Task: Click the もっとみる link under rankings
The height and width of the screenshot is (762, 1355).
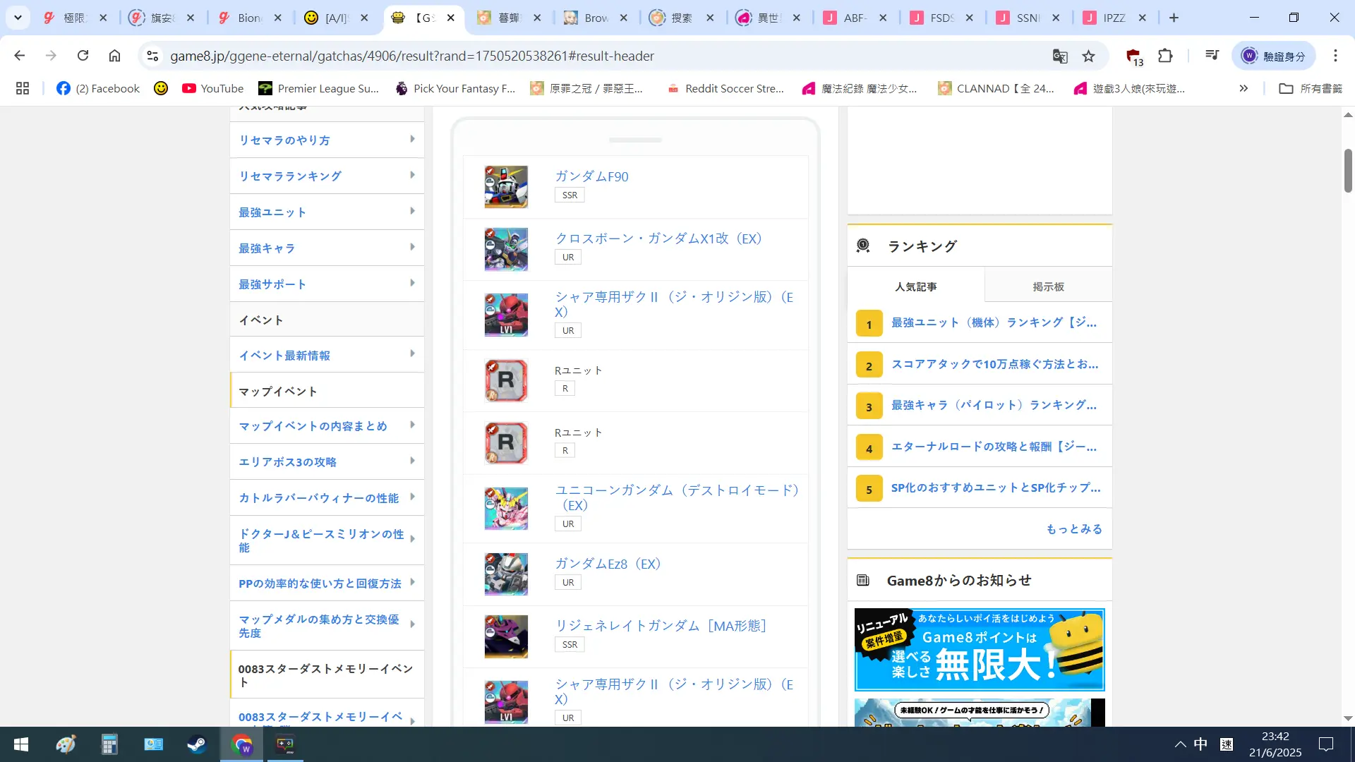Action: click(1073, 528)
